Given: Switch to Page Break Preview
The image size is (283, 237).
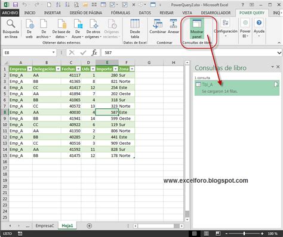Looking at the screenshot, I should click(x=218, y=233).
